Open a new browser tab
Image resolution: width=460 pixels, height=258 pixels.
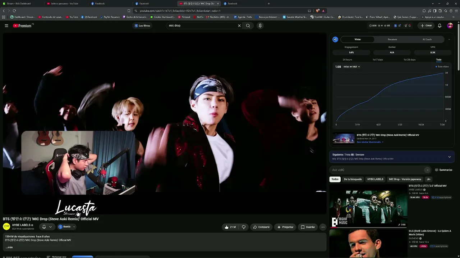click(x=269, y=4)
